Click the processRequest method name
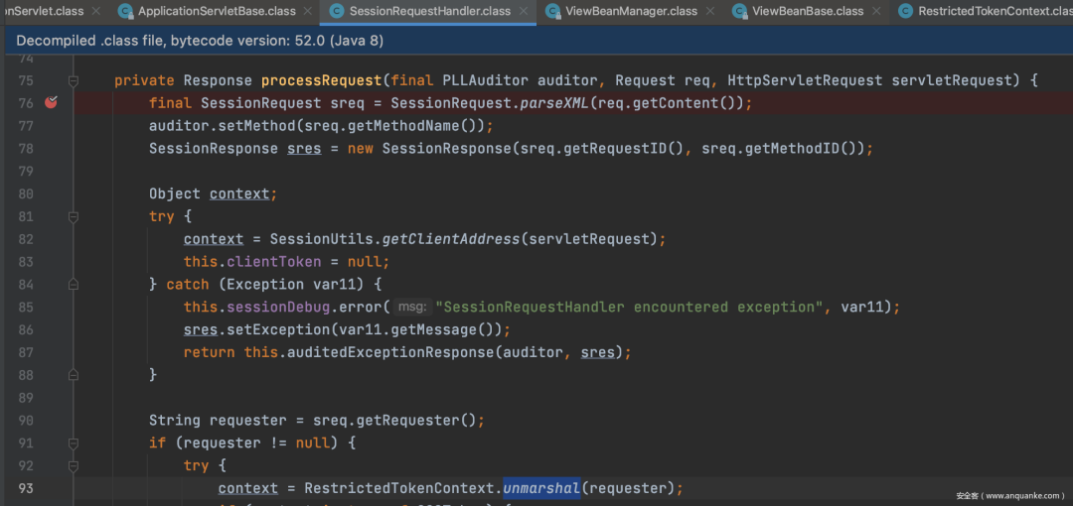The image size is (1073, 506). point(321,80)
